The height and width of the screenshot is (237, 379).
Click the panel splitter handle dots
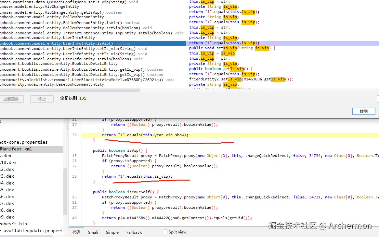click(68, 126)
